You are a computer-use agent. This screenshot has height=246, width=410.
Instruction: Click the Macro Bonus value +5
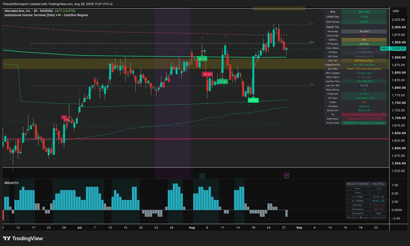point(364,90)
